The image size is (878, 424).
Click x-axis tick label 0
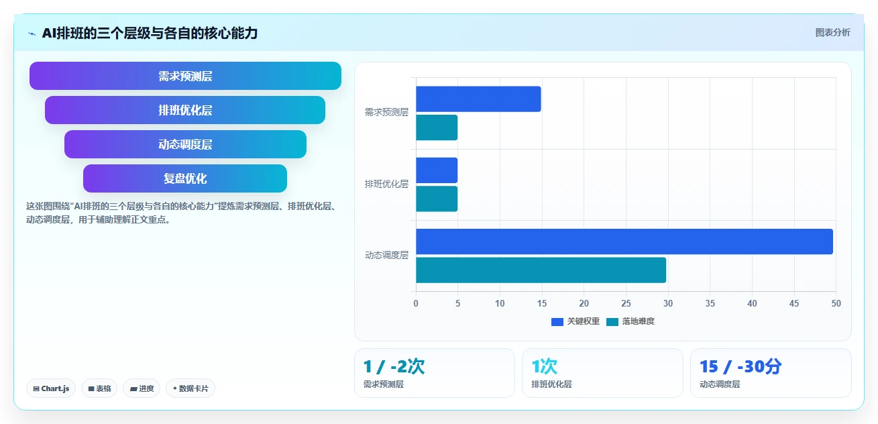pos(416,303)
